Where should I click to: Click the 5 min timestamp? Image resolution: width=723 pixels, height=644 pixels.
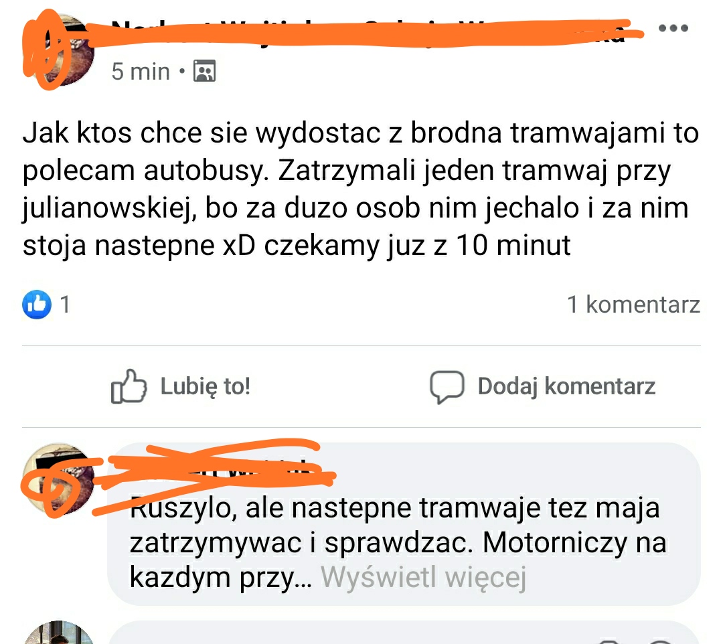[141, 72]
